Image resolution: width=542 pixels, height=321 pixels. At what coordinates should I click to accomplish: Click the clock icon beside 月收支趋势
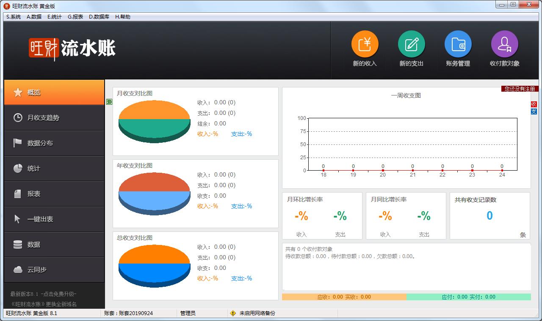[x=18, y=118]
